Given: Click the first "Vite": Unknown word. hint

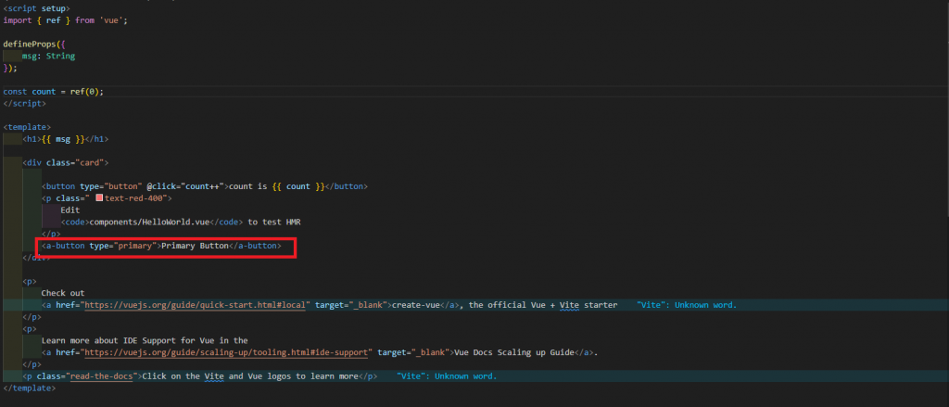Looking at the screenshot, I should click(x=687, y=305).
